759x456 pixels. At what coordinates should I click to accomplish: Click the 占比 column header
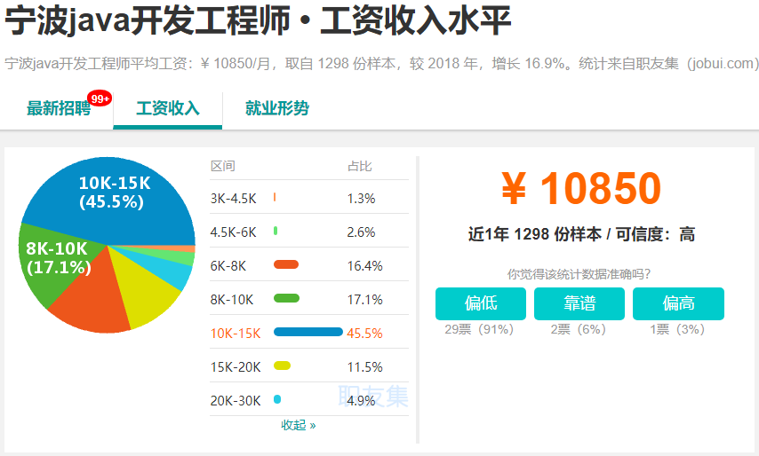360,166
